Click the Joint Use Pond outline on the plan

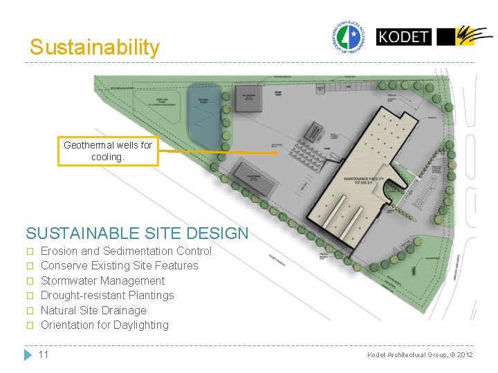click(157, 106)
